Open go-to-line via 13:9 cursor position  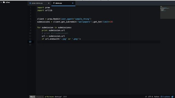pos(65,97)
